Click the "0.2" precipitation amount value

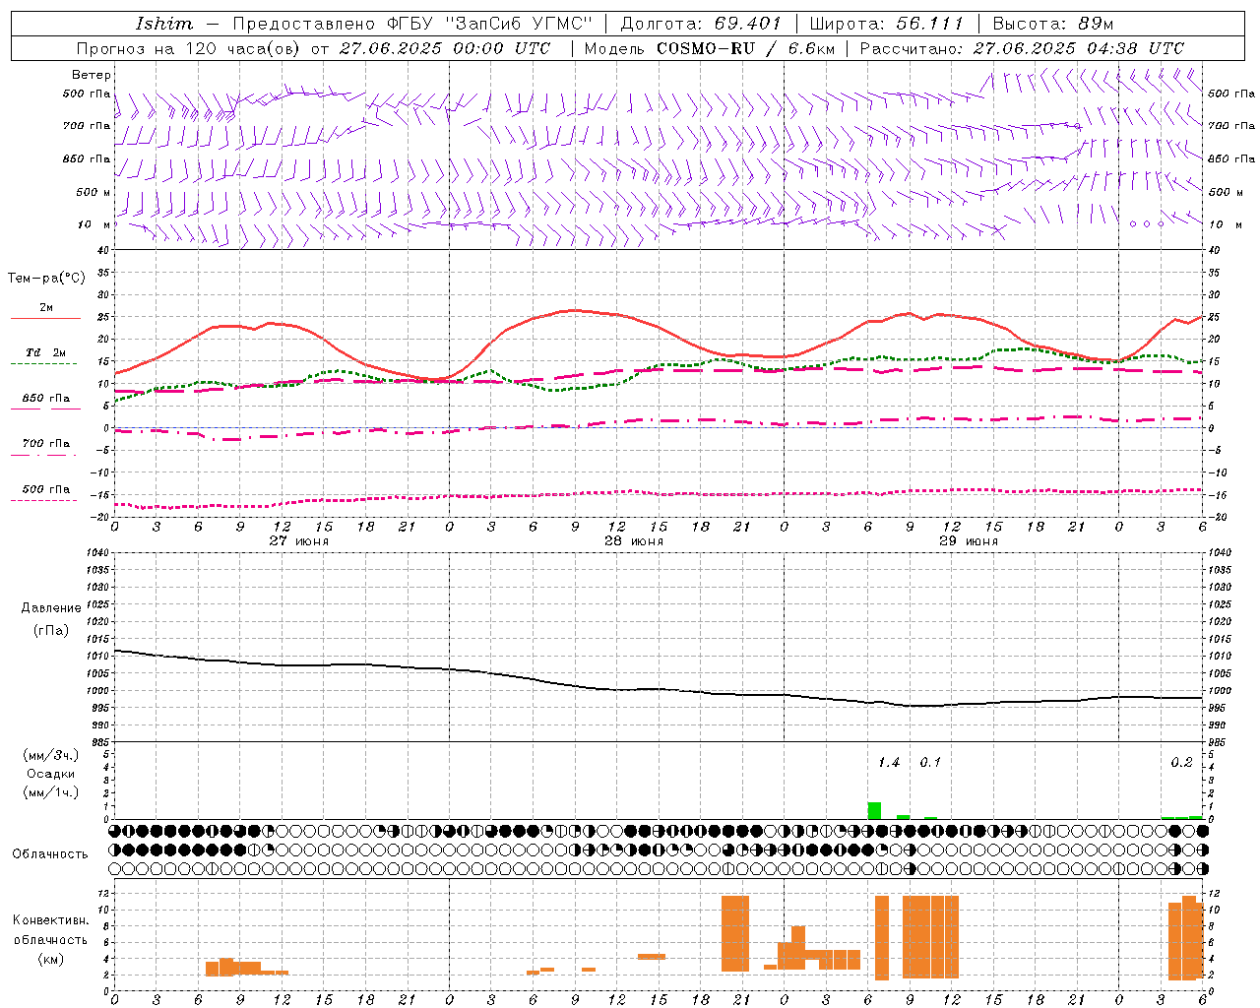pyautogui.click(x=1181, y=763)
